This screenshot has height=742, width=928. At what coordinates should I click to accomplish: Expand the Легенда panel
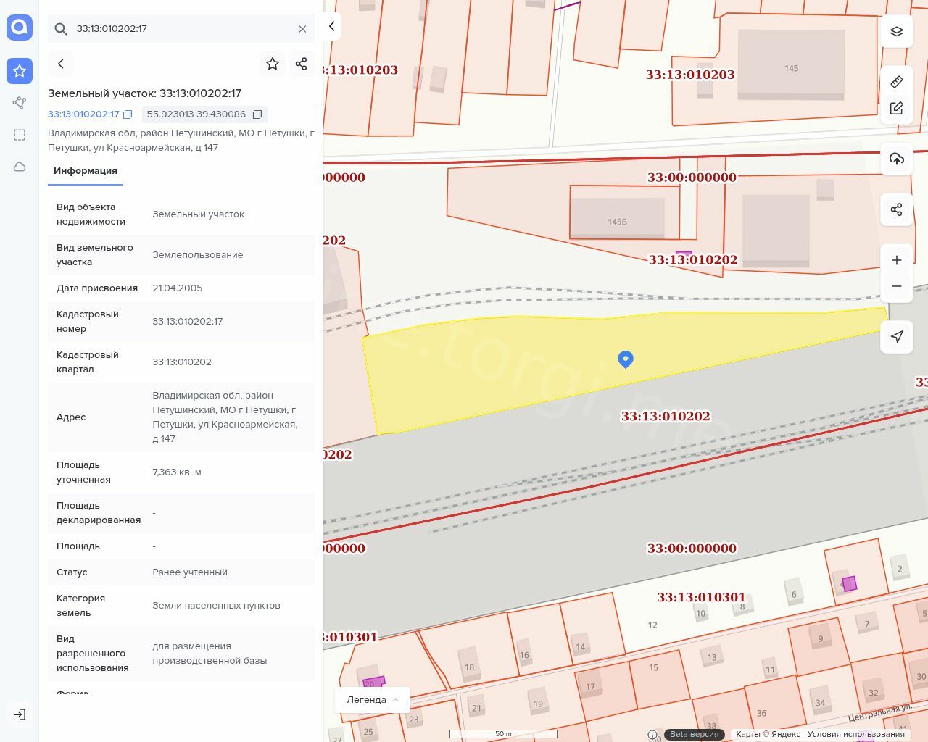click(373, 700)
